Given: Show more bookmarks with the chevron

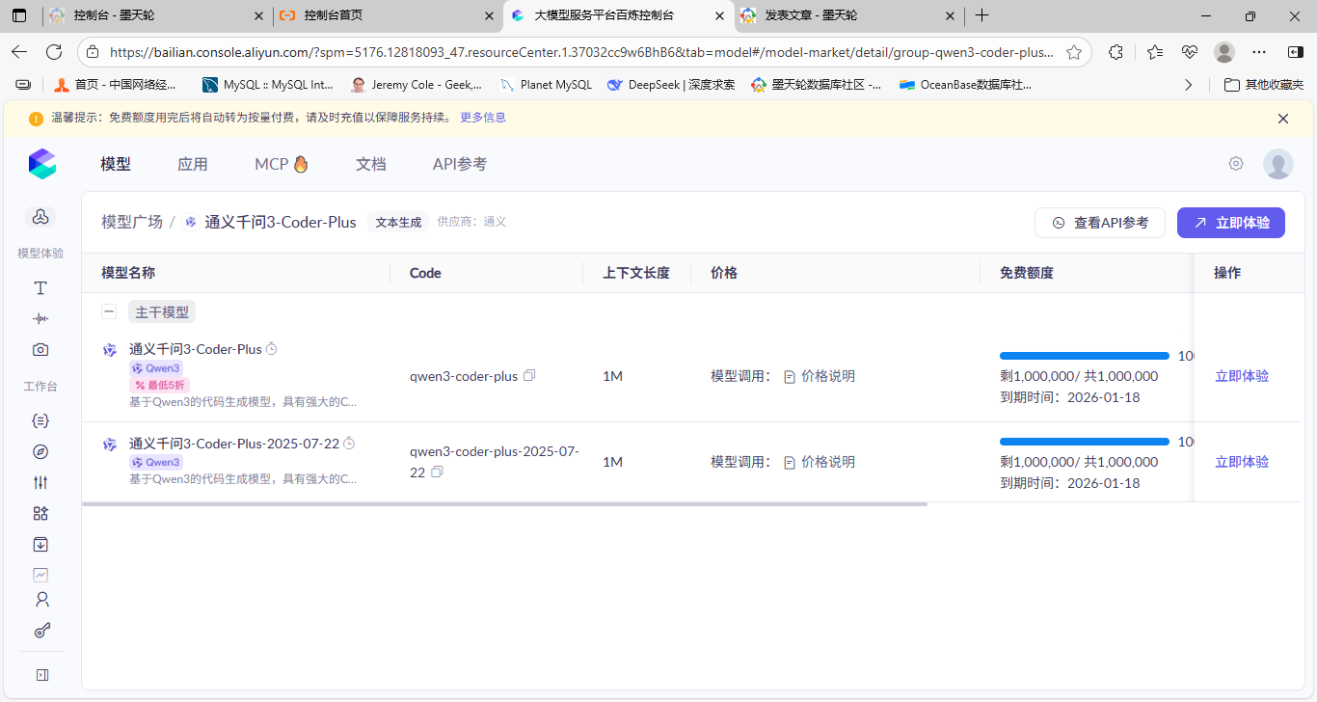Looking at the screenshot, I should coord(1188,85).
